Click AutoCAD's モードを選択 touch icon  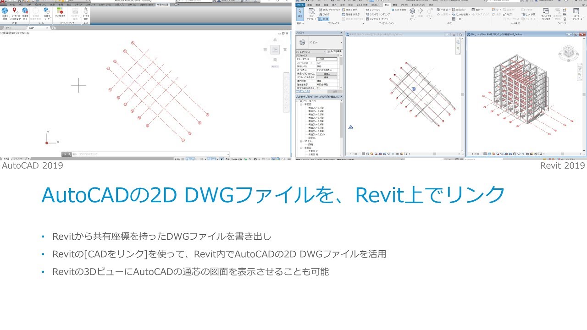pos(86,13)
